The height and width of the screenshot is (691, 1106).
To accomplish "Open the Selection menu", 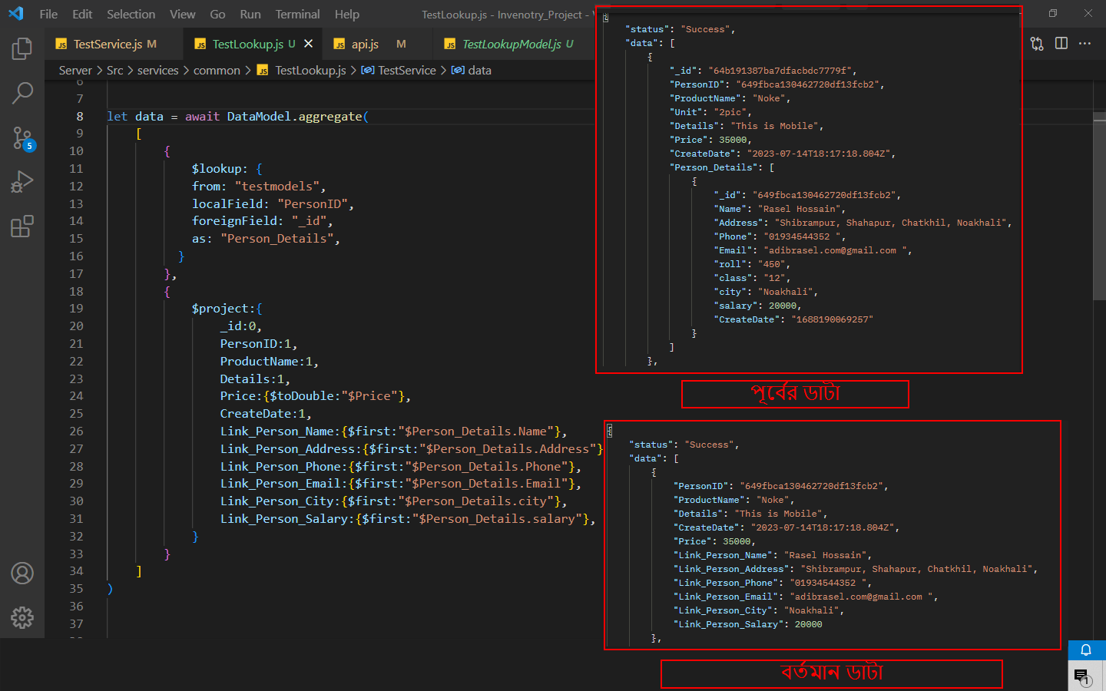I will pos(131,14).
